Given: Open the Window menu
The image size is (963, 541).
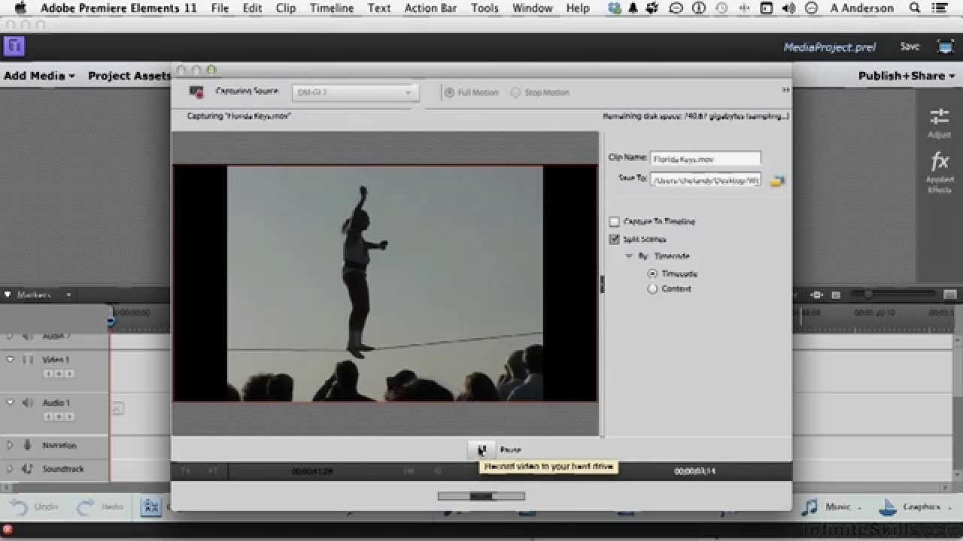Looking at the screenshot, I should tap(532, 8).
